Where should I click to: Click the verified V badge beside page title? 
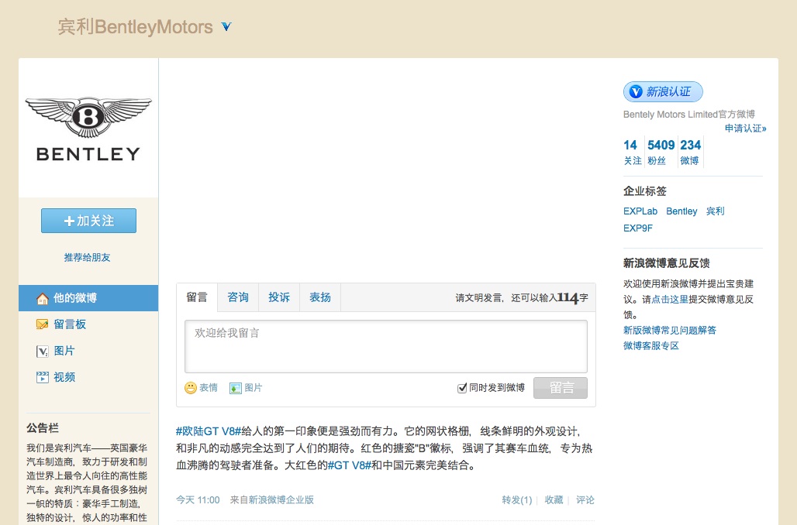pos(226,27)
